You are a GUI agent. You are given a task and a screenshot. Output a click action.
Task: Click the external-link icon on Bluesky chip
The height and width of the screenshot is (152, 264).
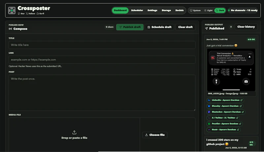tap(241, 106)
